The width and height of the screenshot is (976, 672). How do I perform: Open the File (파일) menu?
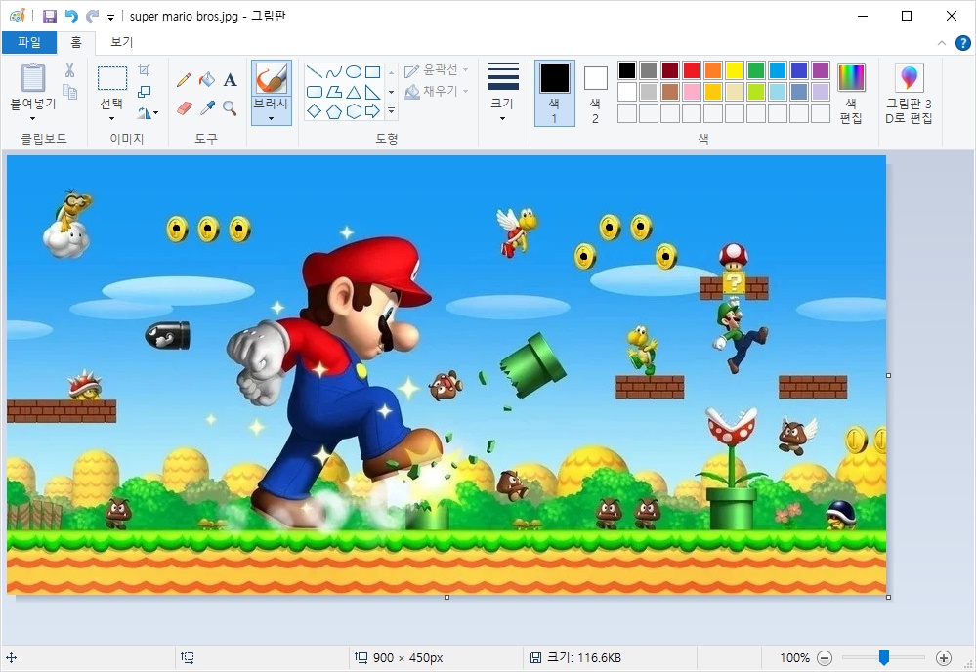(29, 42)
